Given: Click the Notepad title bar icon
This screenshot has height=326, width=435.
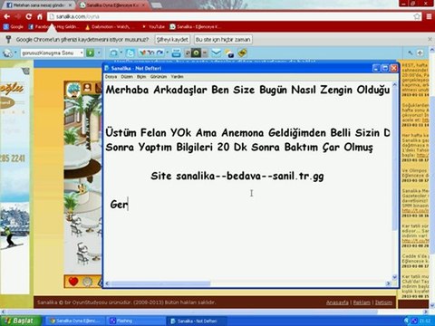Looking at the screenshot, I should pos(107,68).
